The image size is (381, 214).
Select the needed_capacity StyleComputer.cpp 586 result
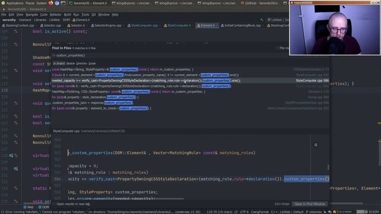coord(190,81)
